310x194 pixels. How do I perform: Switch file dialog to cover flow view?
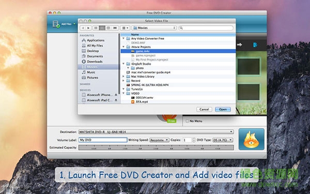115,28
